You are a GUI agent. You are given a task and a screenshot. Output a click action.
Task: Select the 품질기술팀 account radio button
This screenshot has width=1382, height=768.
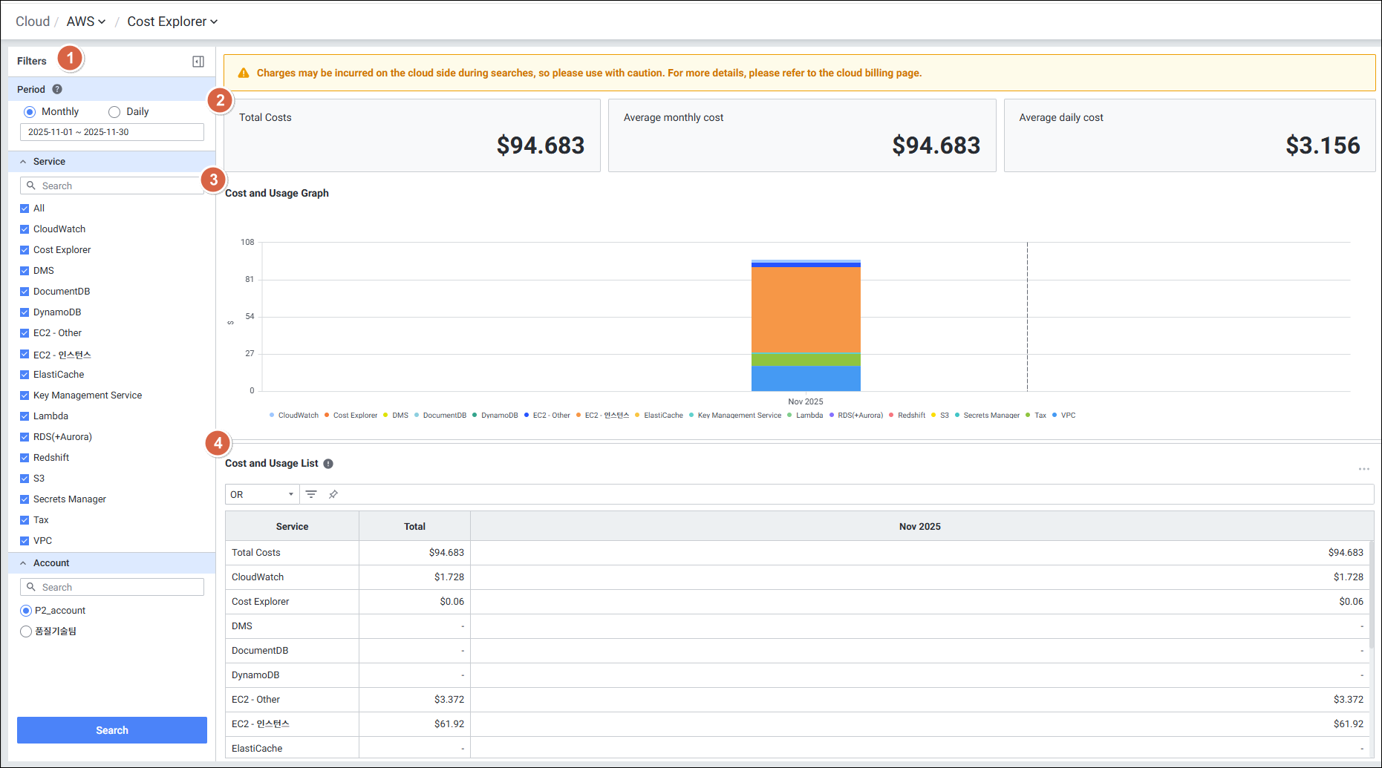(x=26, y=631)
